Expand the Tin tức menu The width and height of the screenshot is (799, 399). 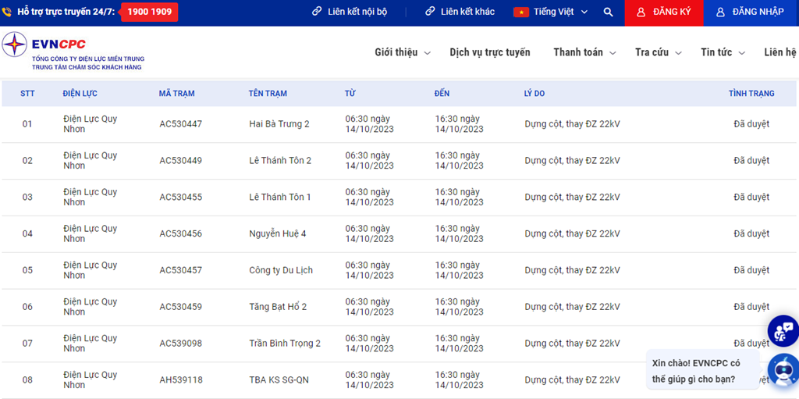click(722, 52)
